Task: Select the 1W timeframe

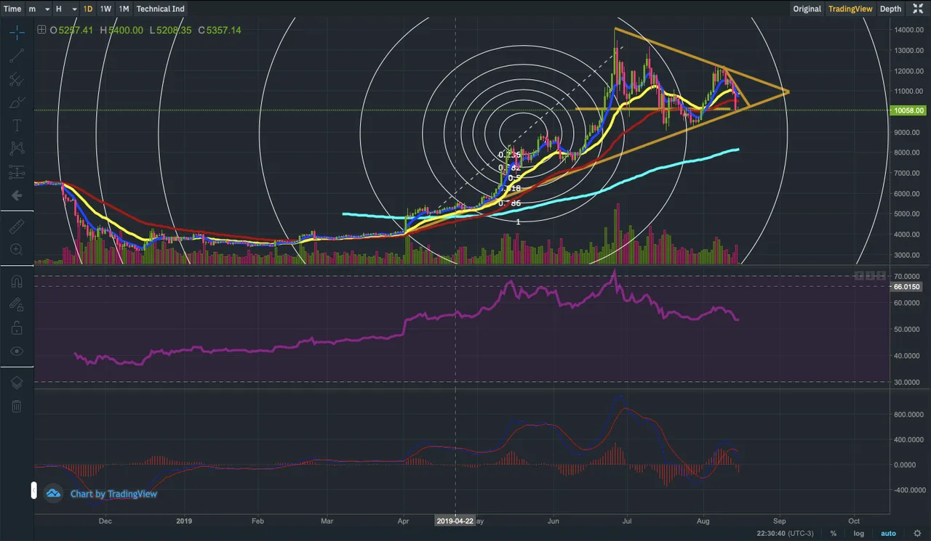Action: coord(105,9)
